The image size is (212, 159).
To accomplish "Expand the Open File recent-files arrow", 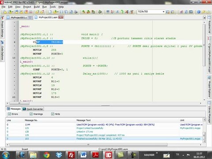I will tap(58, 12).
